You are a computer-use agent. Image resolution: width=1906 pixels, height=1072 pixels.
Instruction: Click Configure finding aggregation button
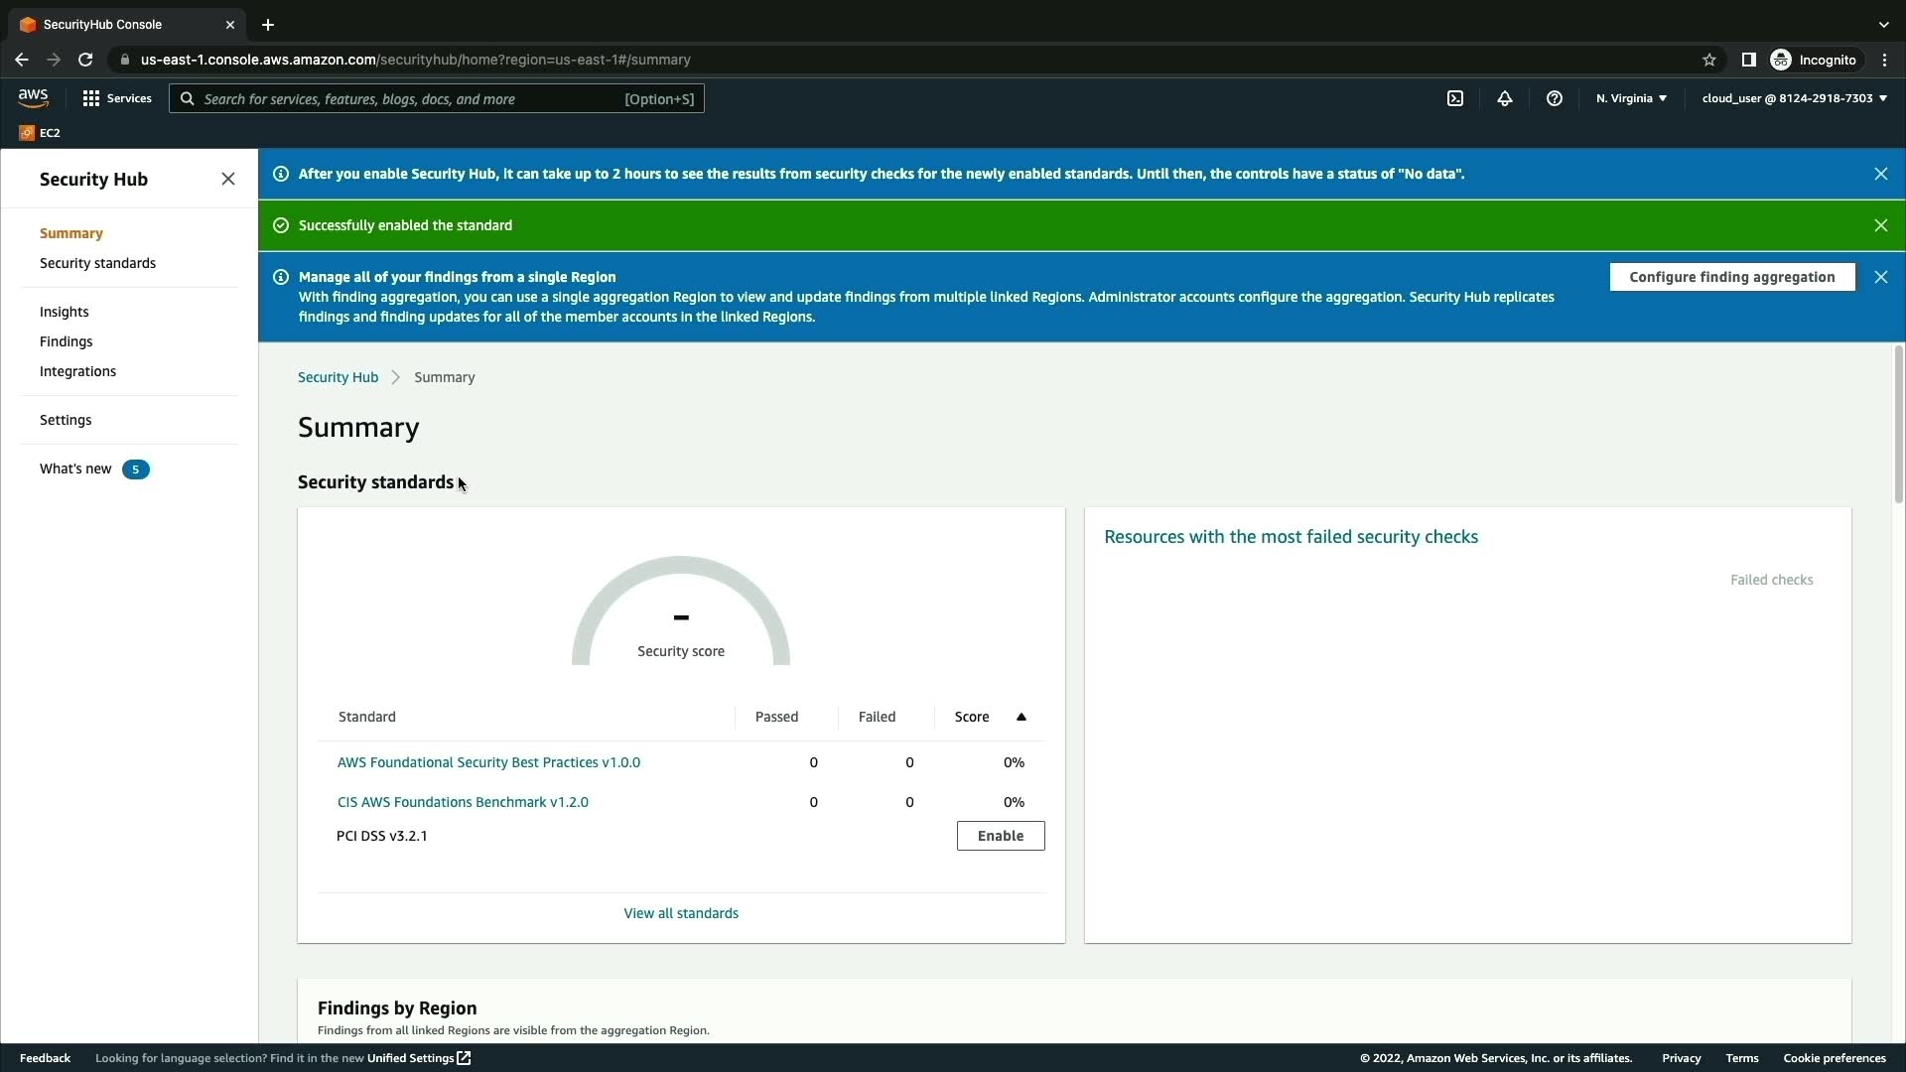(x=1731, y=277)
